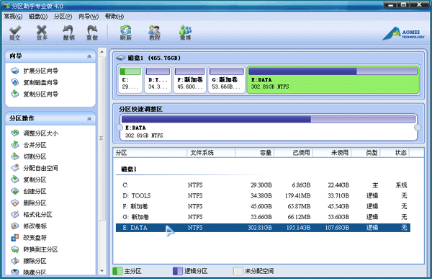
Task: Open the 微博 (Weibo) toolbar icon
Action: [185, 33]
